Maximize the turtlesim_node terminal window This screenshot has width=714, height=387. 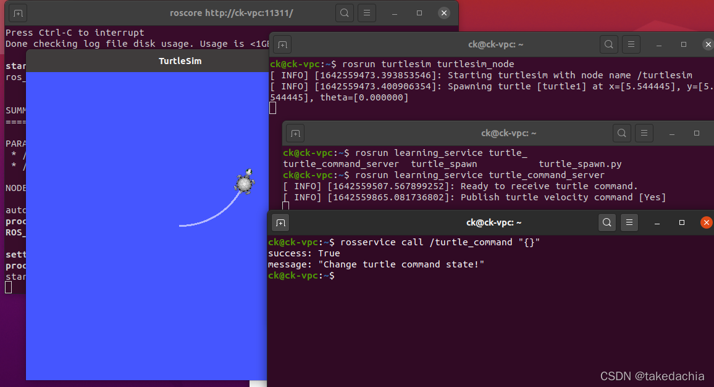(x=684, y=44)
